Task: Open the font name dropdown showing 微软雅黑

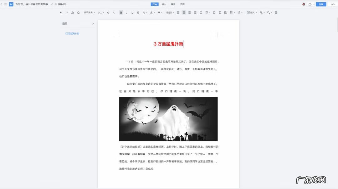Action: (90, 12)
